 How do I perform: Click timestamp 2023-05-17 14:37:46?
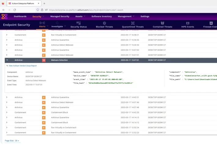(x=130, y=103)
